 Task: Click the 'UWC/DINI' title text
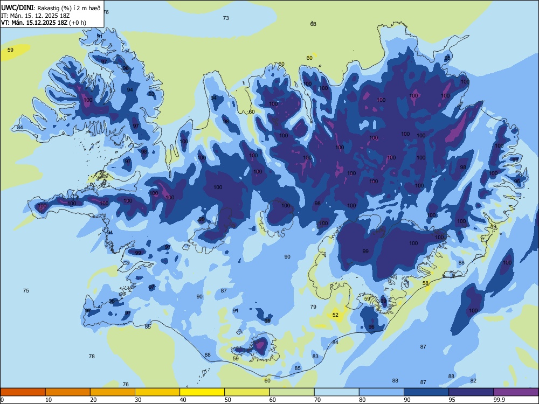coord(18,8)
